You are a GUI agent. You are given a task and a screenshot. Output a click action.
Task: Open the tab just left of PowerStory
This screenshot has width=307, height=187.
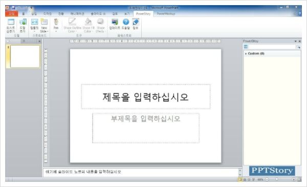pos(127,14)
